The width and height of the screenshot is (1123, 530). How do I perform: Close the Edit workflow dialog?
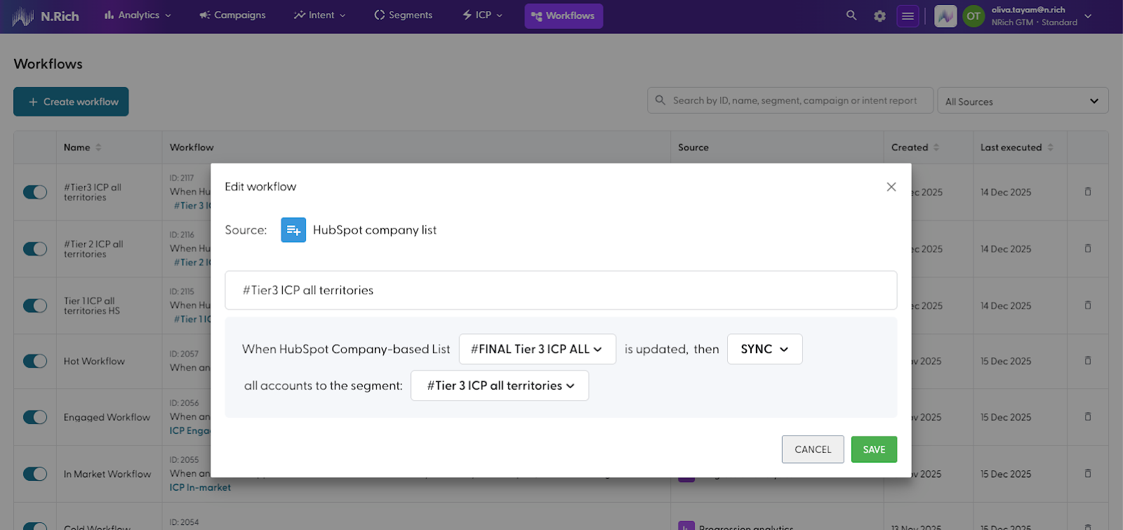pos(891,187)
